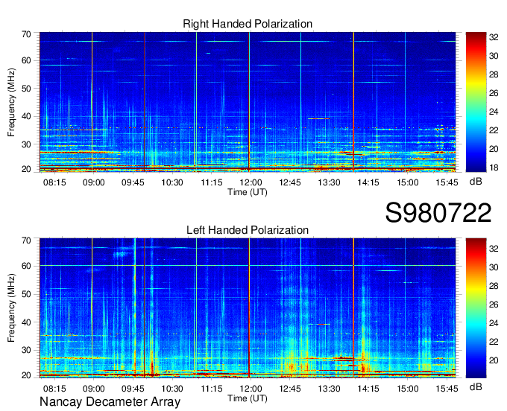Click the 09:00 tick on Right Handed time axis
Screen dimensions: 507x411
[x=93, y=182]
